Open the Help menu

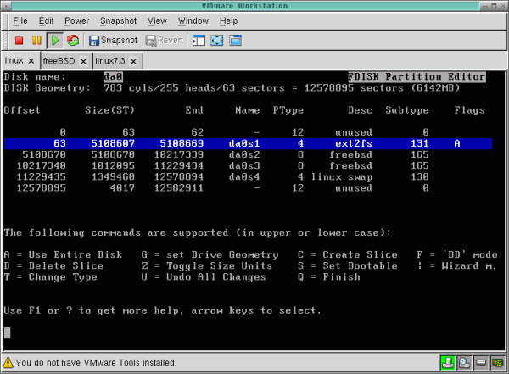228,20
